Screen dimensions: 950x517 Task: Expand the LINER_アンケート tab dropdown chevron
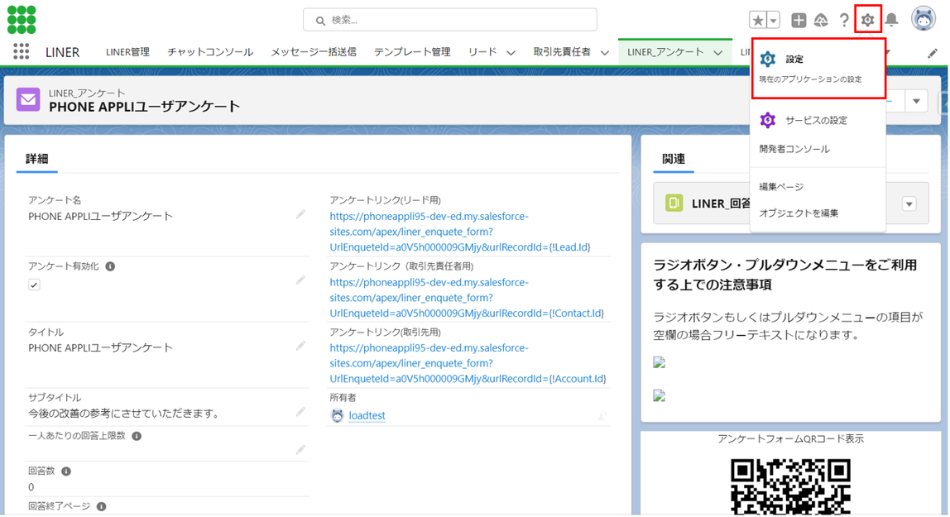tap(718, 53)
